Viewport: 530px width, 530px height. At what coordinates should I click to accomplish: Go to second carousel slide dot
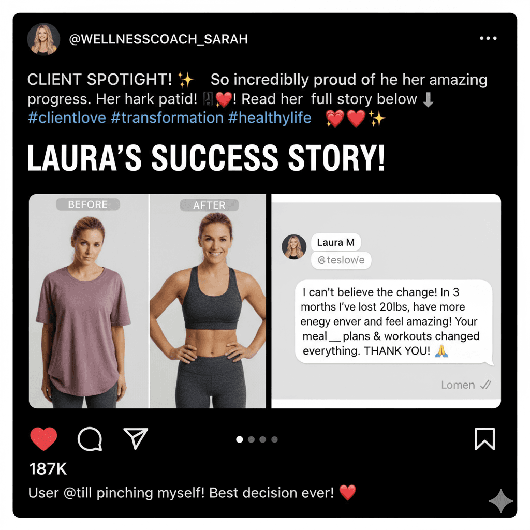[x=251, y=439]
